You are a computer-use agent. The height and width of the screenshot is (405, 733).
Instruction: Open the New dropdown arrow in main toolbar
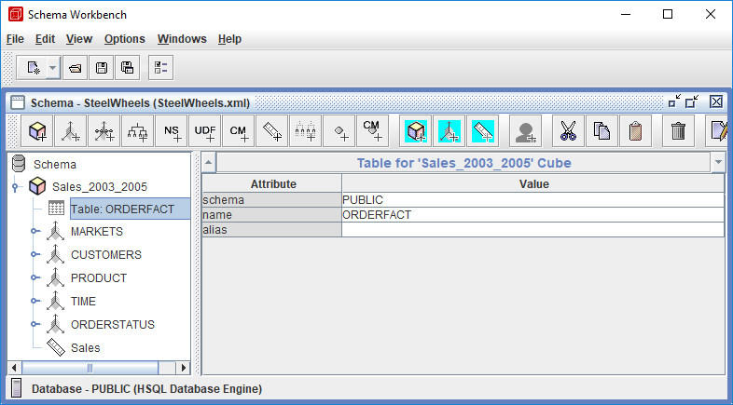click(53, 68)
